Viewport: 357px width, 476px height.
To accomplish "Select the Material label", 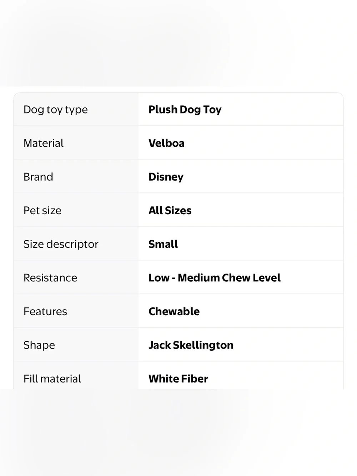I will point(43,143).
